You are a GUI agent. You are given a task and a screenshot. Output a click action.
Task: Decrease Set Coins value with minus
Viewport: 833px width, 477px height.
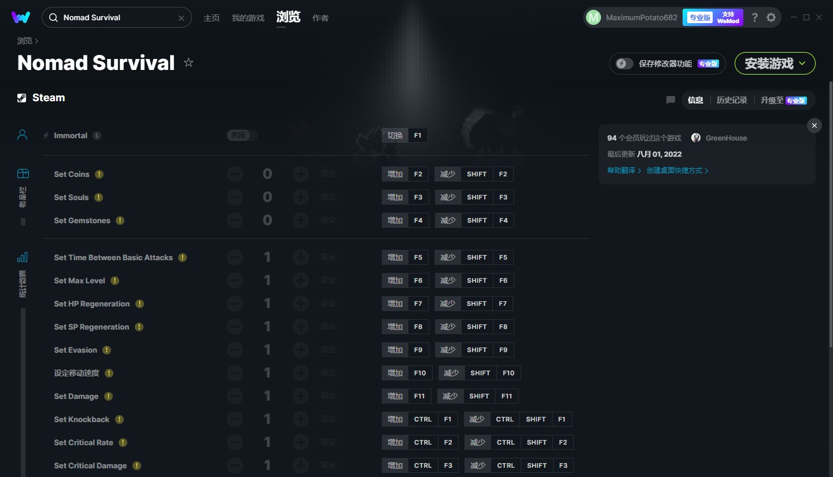235,174
